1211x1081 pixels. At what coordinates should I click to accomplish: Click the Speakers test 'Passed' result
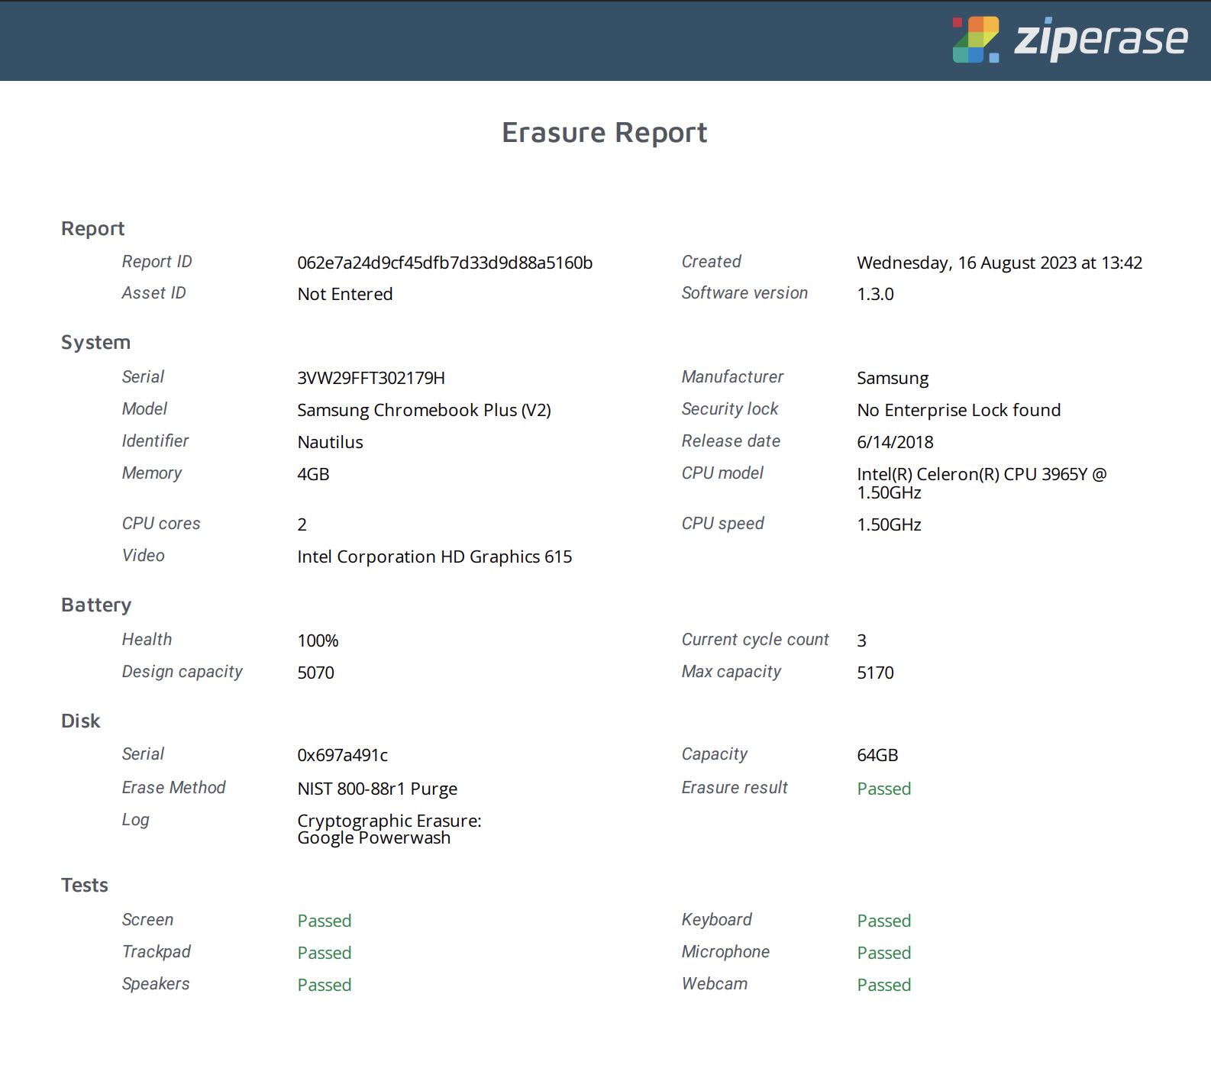click(324, 985)
